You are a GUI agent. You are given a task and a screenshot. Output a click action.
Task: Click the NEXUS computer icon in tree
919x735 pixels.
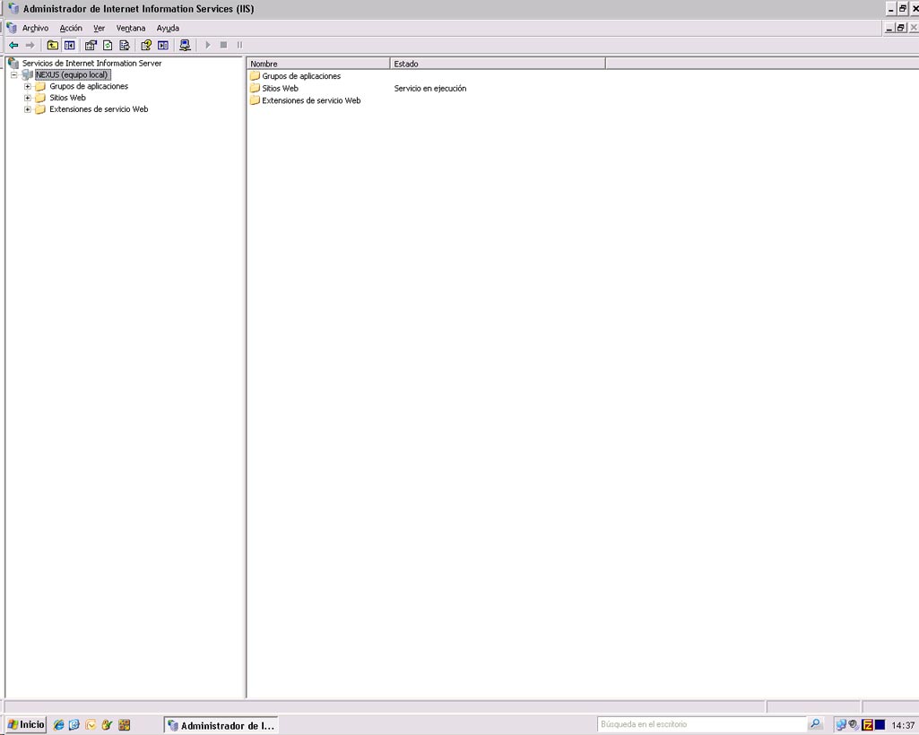[x=27, y=74]
